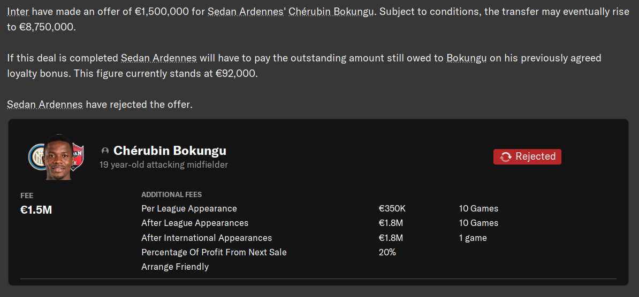Click the Sedan Ardennes link in the loyalty bonus paragraph
639x297 pixels.
(x=158, y=58)
